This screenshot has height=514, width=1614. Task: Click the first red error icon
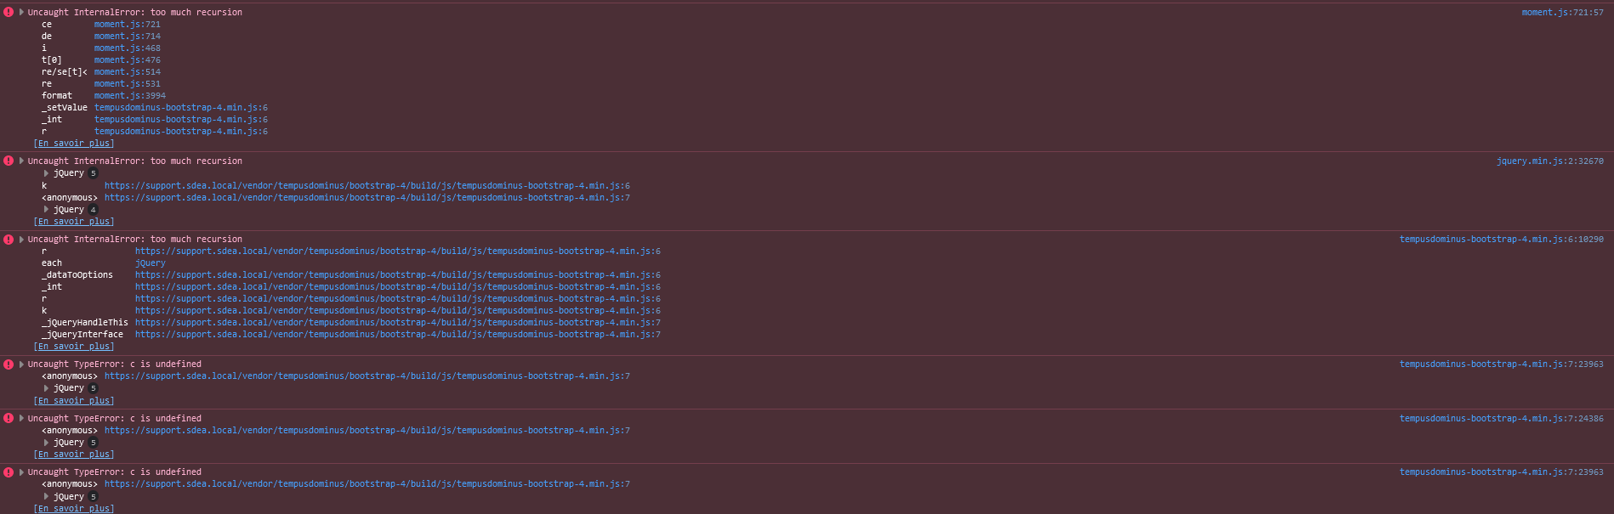[x=9, y=12]
